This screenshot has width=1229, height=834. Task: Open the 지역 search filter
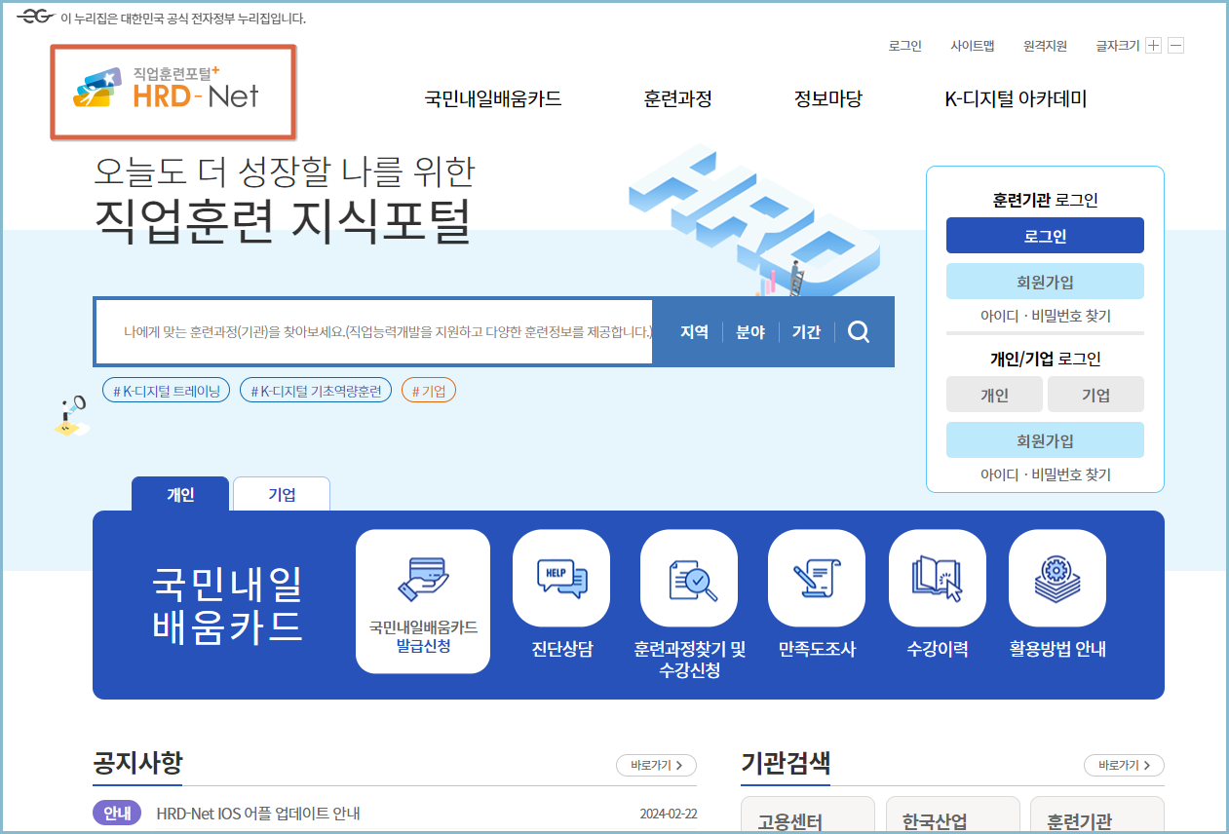coord(693,331)
